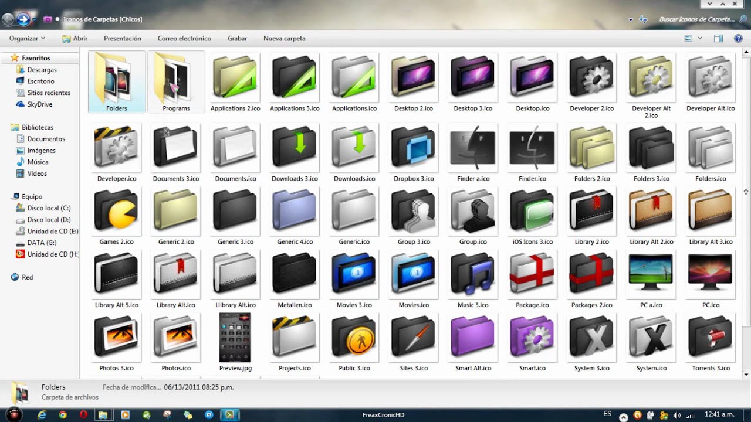
Task: Select the Generic 4.ico blue folder
Action: [295, 215]
